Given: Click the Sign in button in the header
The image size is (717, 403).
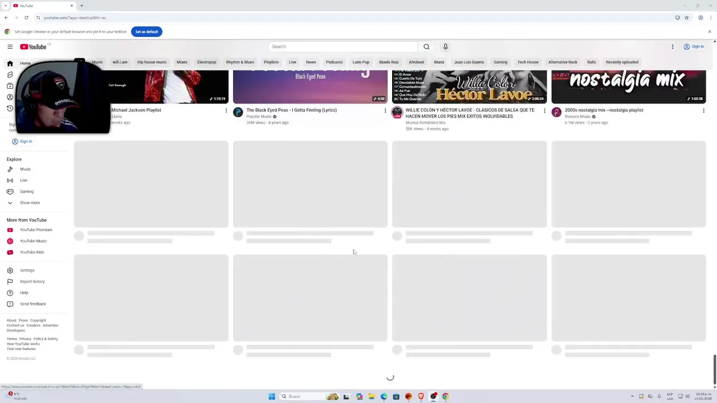Looking at the screenshot, I should click(693, 47).
